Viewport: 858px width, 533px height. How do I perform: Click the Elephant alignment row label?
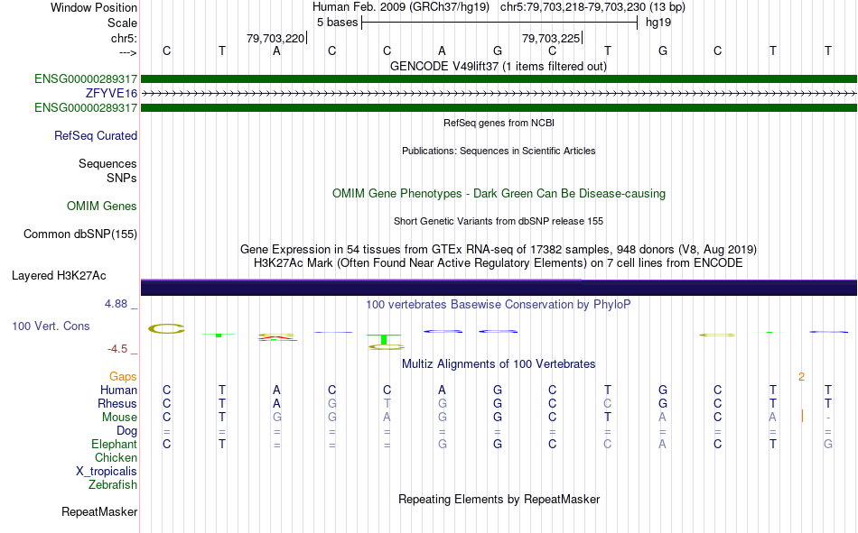tap(114, 444)
